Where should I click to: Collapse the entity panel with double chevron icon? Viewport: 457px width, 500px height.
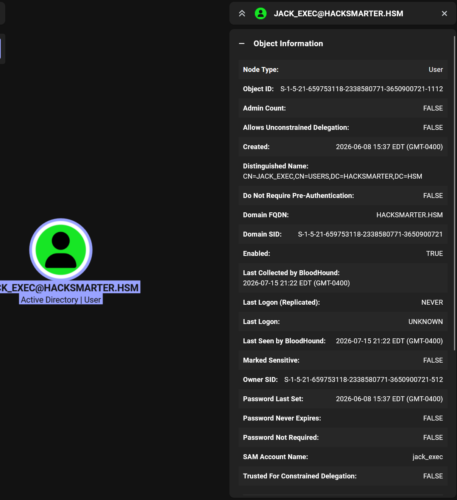242,14
